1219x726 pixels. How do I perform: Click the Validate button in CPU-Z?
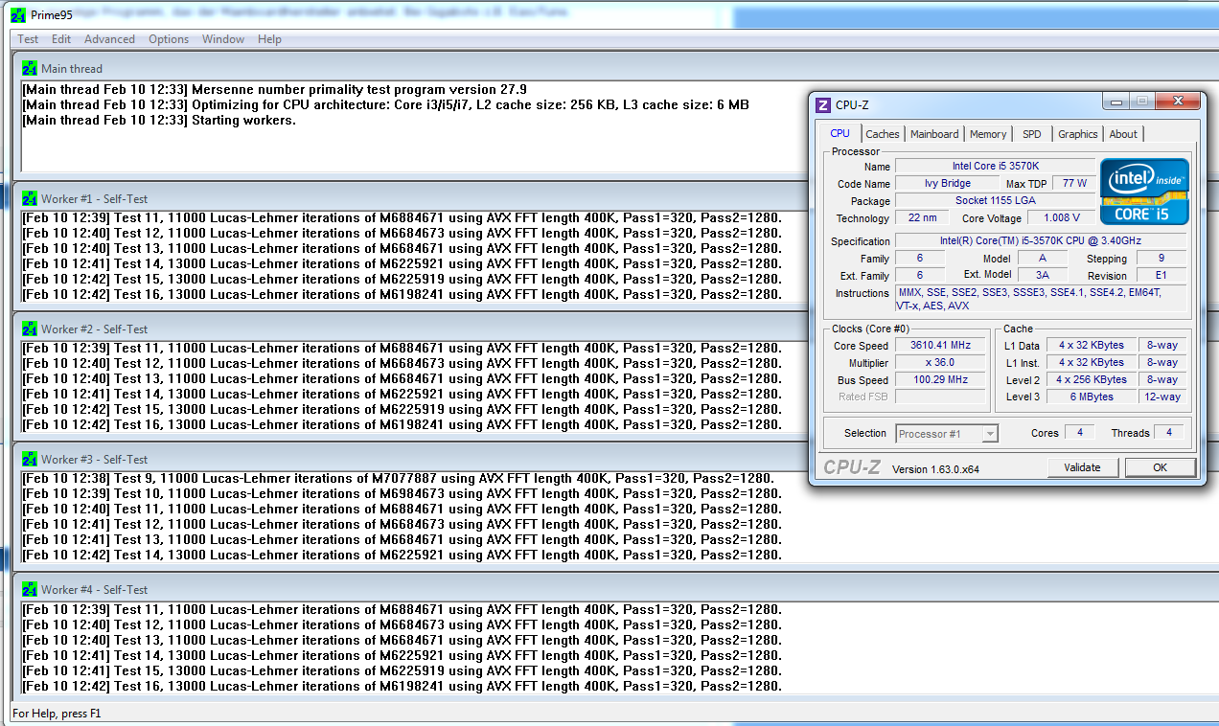click(1082, 467)
